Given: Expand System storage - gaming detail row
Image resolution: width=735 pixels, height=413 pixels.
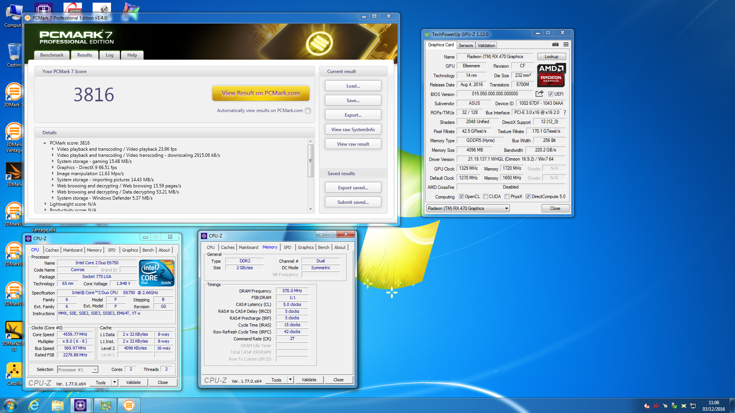Looking at the screenshot, I should (53, 161).
